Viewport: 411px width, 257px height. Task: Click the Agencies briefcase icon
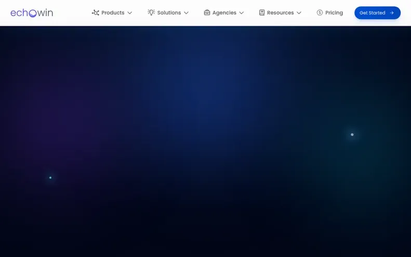[x=207, y=12]
